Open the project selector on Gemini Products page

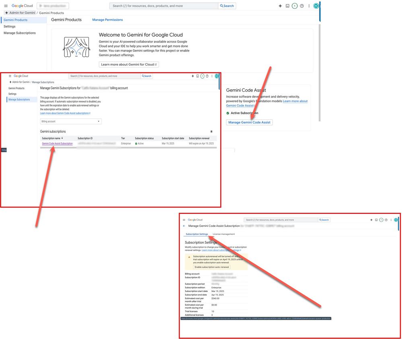click(x=53, y=6)
